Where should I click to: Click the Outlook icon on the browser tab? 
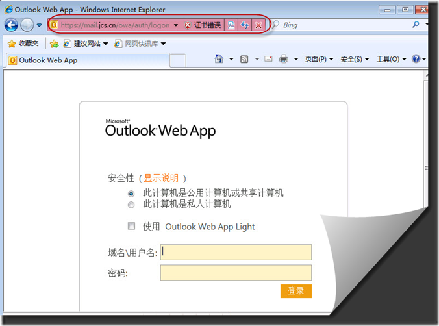[x=12, y=60]
